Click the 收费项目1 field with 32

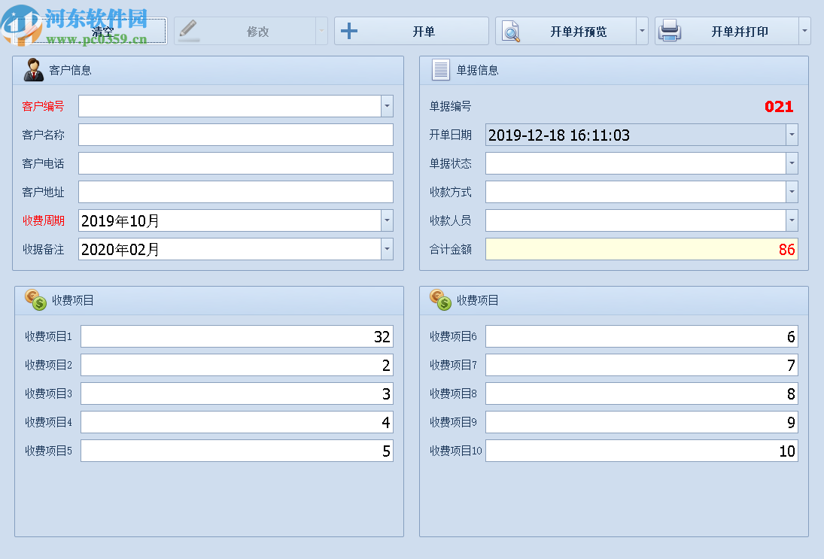pos(237,336)
